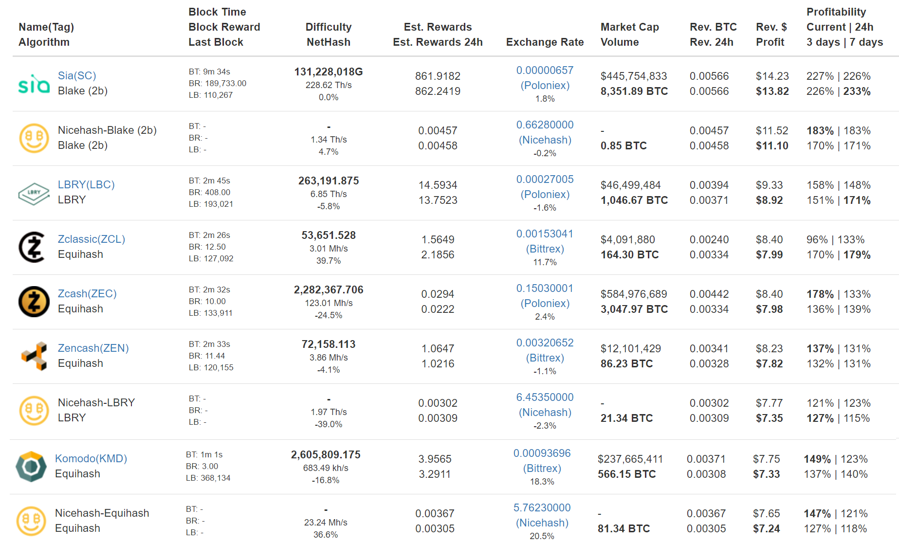Select Nicehash-Blake volume 0.85 BTC
This screenshot has width=899, height=543.
click(624, 146)
